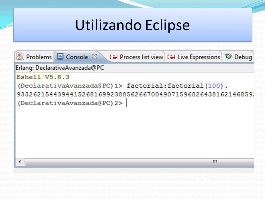Switch to the Debug tab
Screen dimensions: 265x199
tap(238, 57)
